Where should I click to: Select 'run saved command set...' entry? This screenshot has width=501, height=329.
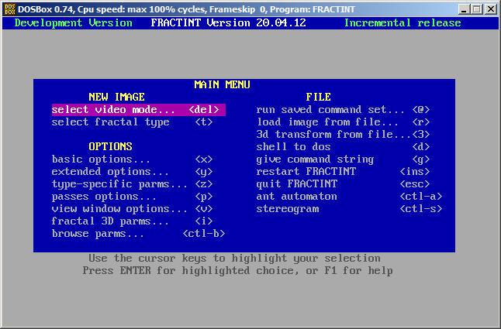343,110
